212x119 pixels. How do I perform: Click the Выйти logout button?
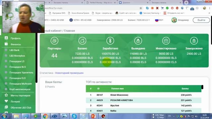(x=201, y=20)
